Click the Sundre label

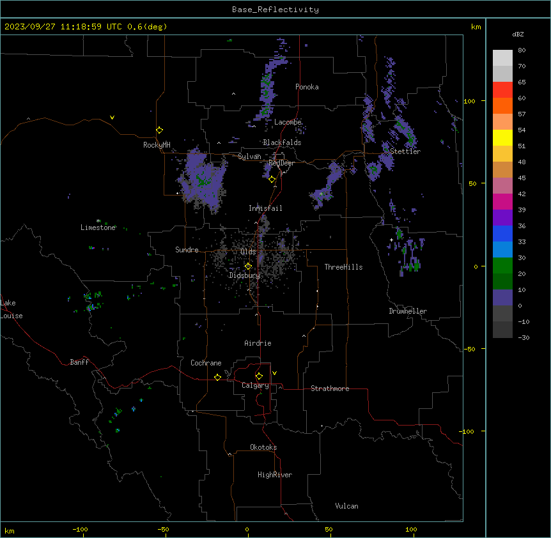coord(187,250)
